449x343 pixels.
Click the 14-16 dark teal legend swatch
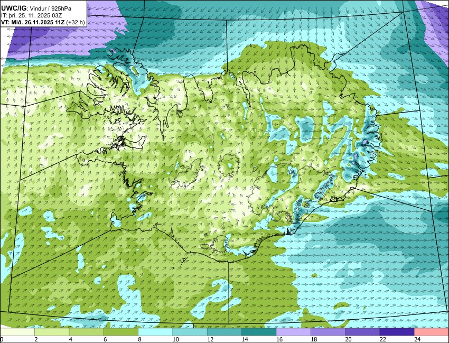coord(259,332)
